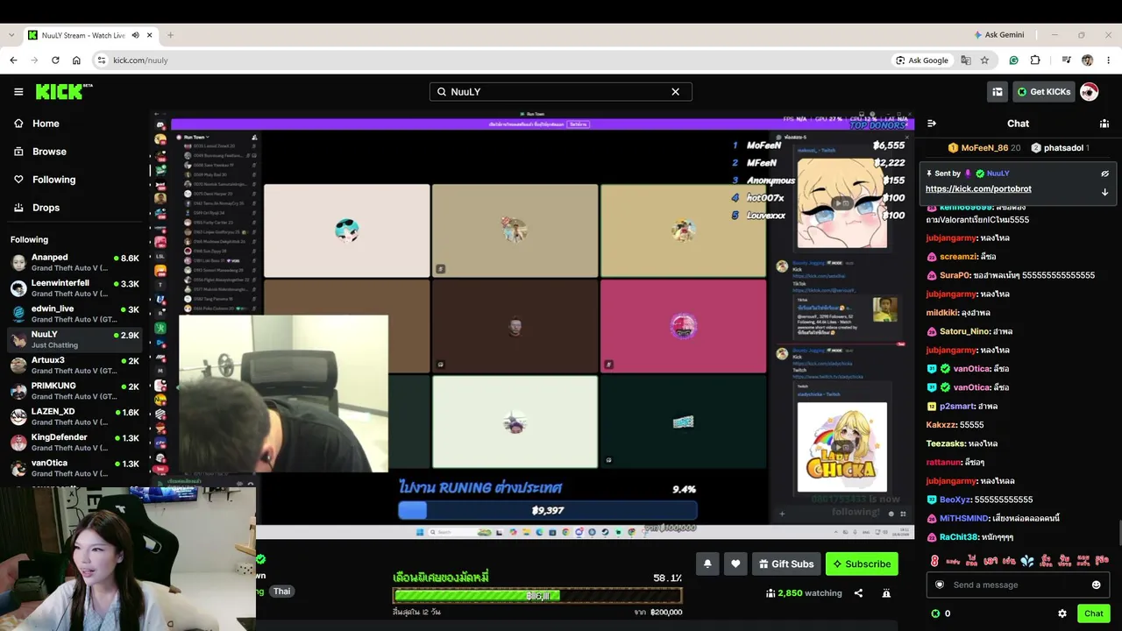
Task: Open Drops in the sidebar
Action: click(x=75, y=208)
